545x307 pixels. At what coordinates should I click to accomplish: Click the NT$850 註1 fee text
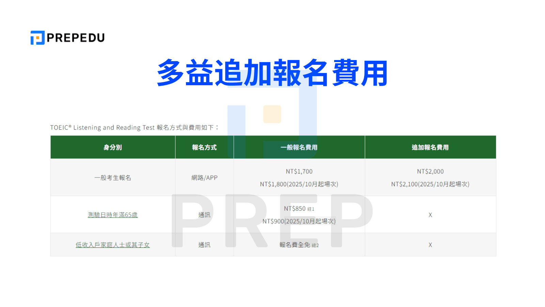point(298,208)
